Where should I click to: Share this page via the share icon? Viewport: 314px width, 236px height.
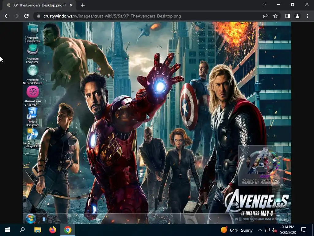point(266,16)
